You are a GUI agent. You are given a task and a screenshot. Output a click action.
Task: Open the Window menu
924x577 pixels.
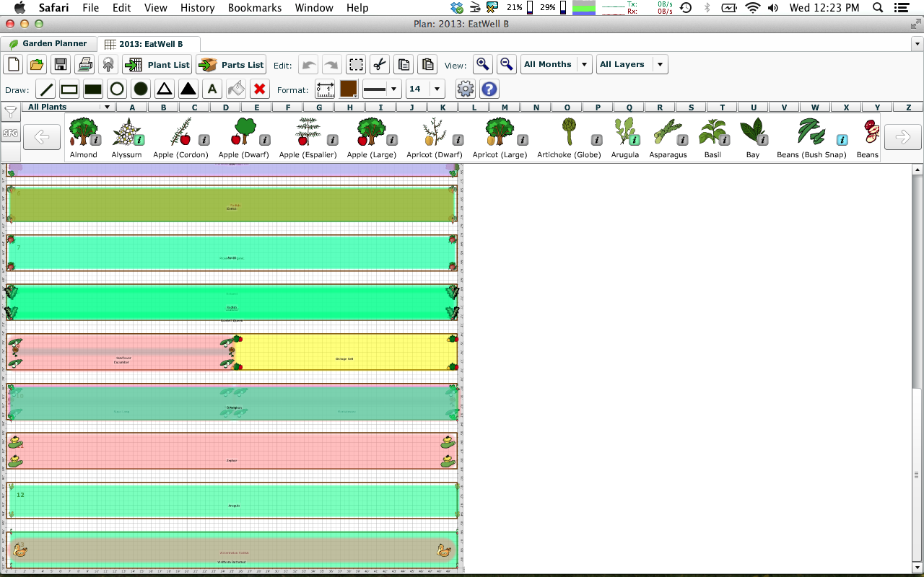[314, 8]
